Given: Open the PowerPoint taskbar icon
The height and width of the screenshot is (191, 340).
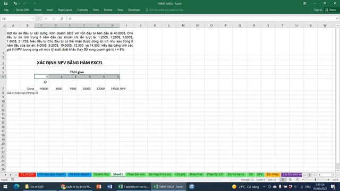Looking at the screenshot, I should pyautogui.click(x=99, y=186).
